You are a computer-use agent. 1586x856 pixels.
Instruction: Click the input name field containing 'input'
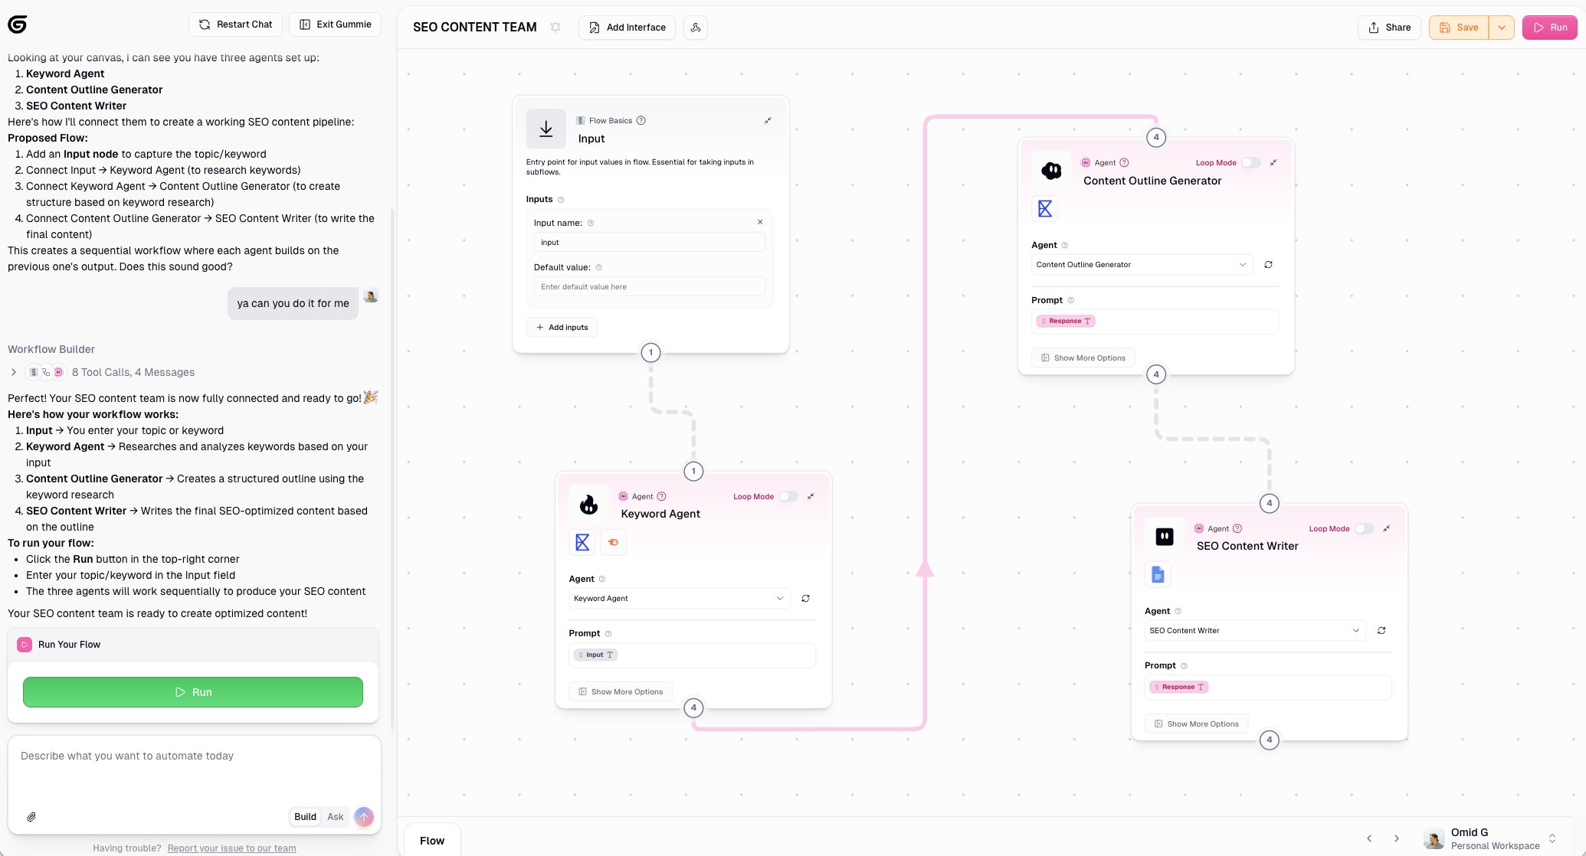point(649,242)
